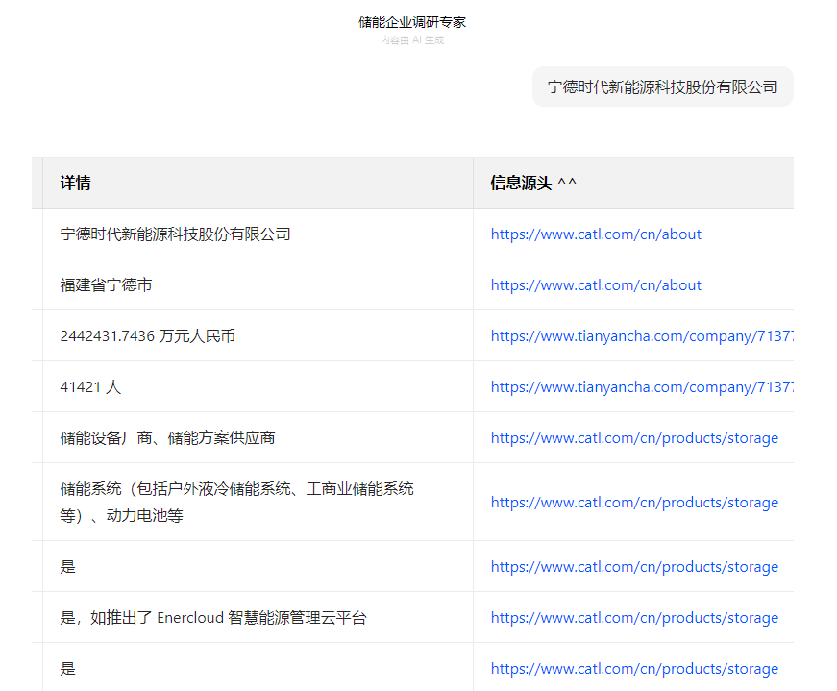
Task: Select the 福建省宁德市 table cell
Action: 107,285
